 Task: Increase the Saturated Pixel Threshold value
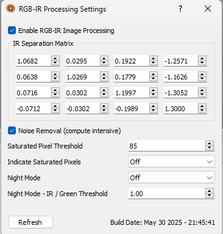coord(210,144)
